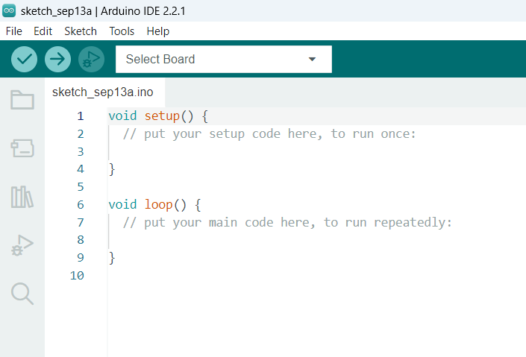Click line number 8 in the gutter

point(81,240)
